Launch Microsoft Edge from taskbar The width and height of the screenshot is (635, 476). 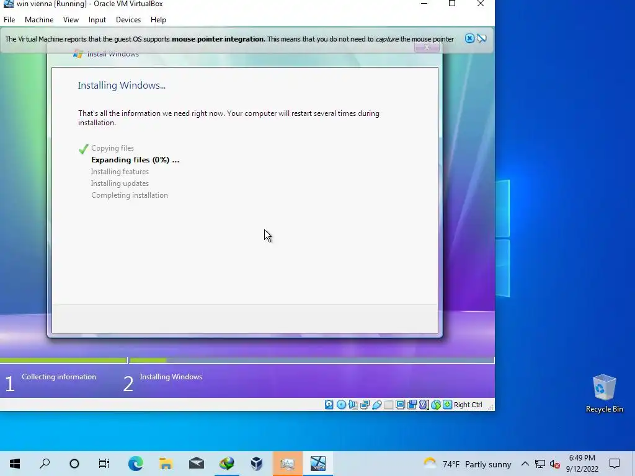pos(136,463)
